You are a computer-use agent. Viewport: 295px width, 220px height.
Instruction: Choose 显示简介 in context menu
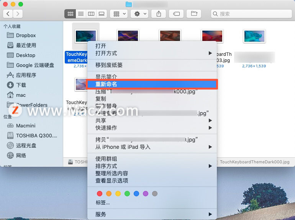(x=152, y=77)
